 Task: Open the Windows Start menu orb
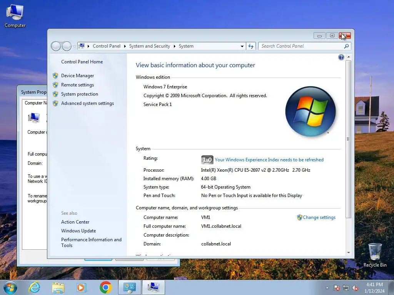(10, 287)
